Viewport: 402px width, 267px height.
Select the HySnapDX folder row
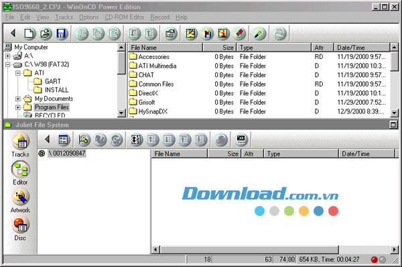(x=259, y=111)
